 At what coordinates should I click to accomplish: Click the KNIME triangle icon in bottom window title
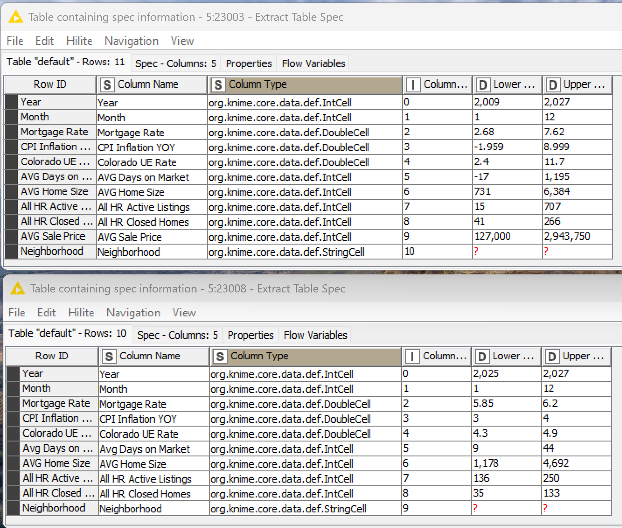[18, 289]
